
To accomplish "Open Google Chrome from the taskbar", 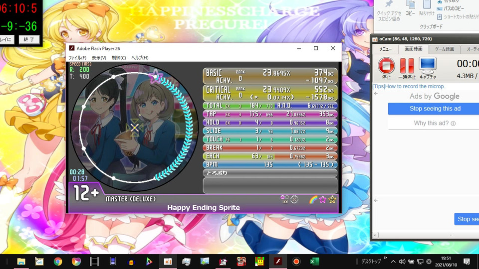I will tap(58, 262).
